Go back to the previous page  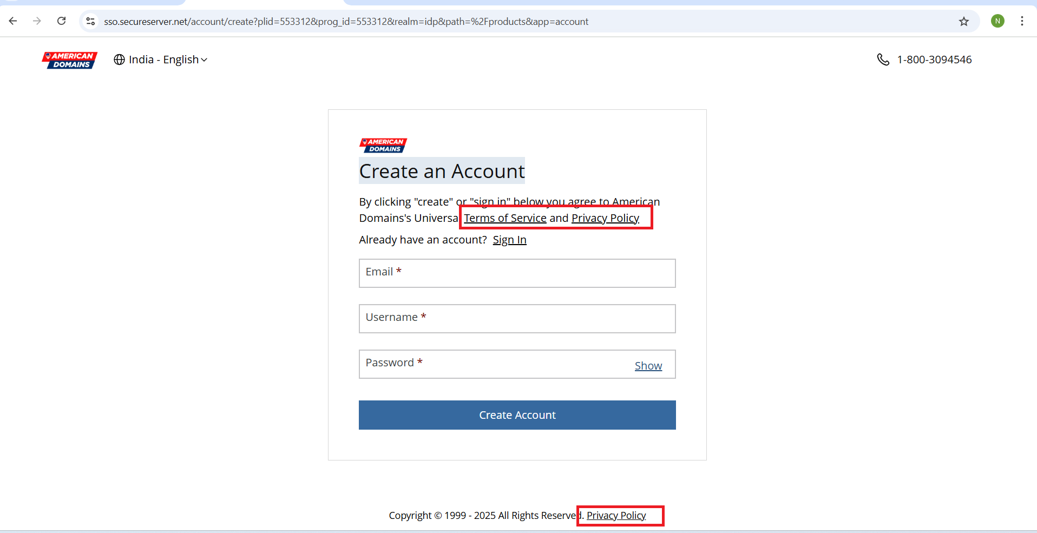(x=13, y=21)
